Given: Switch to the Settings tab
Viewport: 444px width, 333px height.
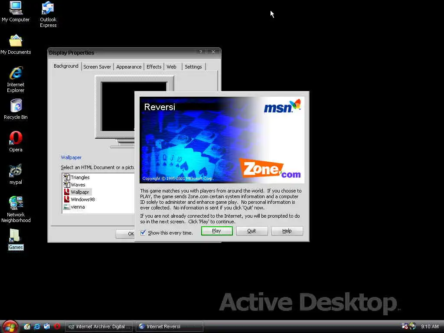Looking at the screenshot, I should click(193, 67).
